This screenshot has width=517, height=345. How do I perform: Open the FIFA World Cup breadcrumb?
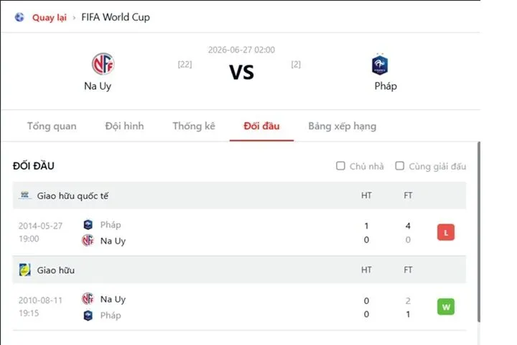[x=116, y=17]
